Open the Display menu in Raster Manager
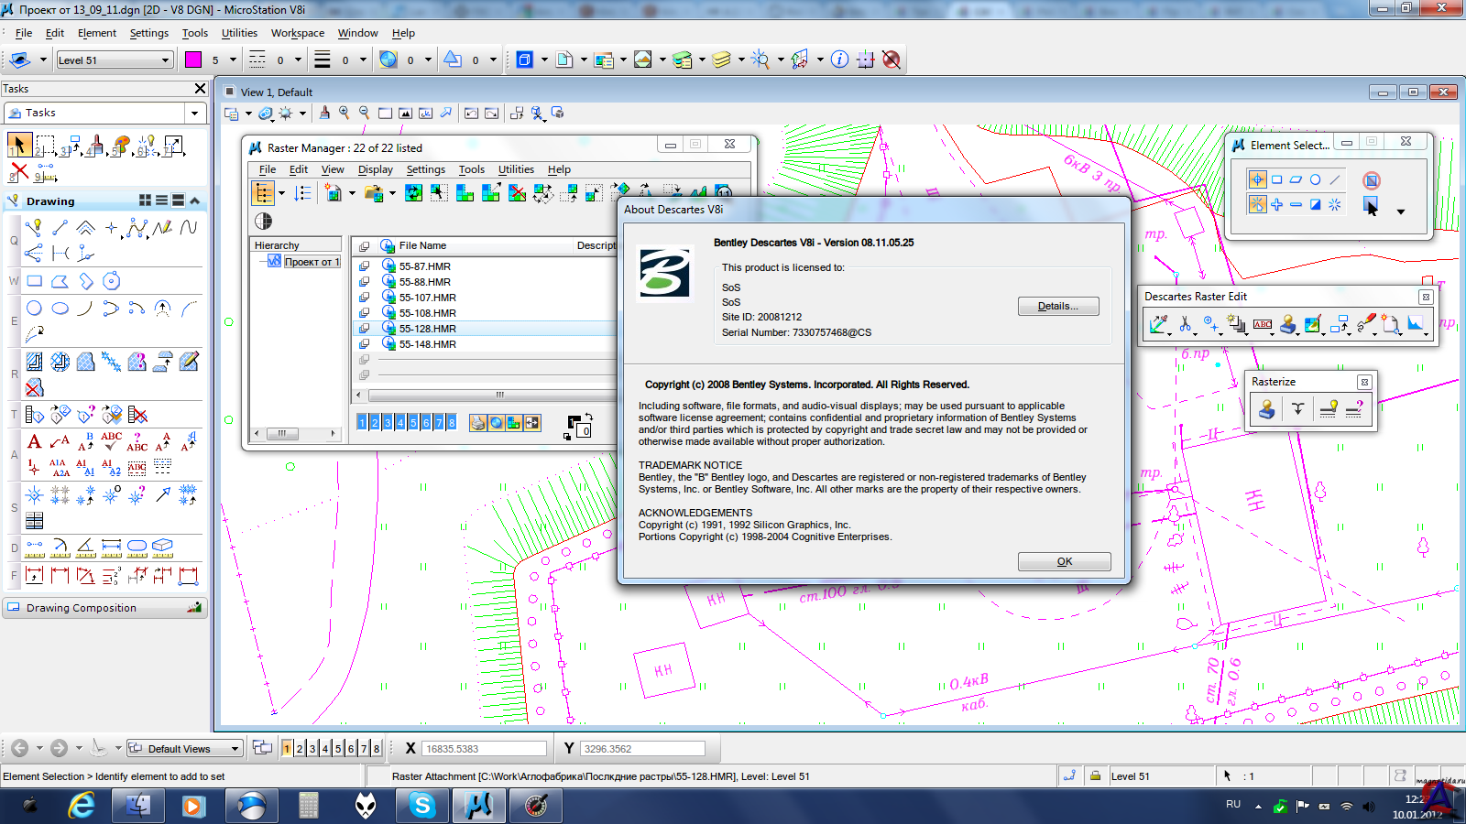The height and width of the screenshot is (824, 1466). (x=375, y=169)
